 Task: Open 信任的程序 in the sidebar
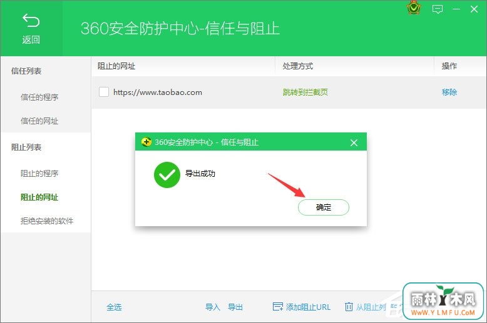coord(39,97)
